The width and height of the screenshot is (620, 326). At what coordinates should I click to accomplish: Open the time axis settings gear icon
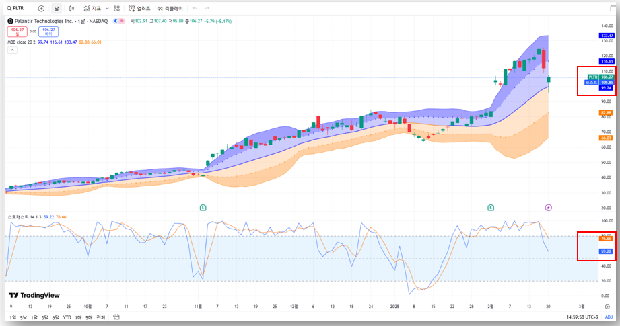(607, 307)
